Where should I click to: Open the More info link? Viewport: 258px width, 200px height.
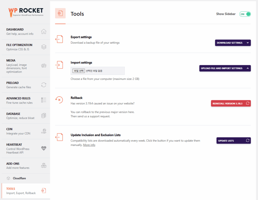tap(89, 145)
